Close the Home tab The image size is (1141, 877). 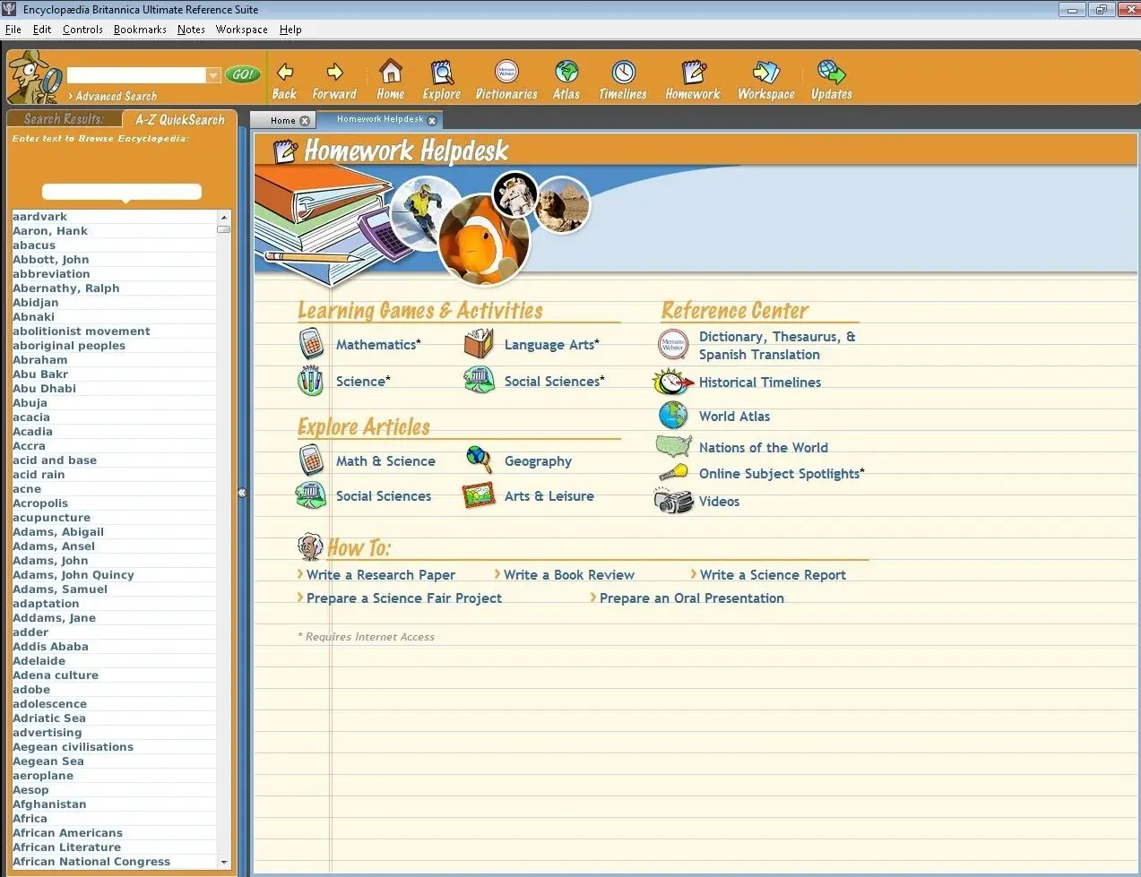pos(305,121)
